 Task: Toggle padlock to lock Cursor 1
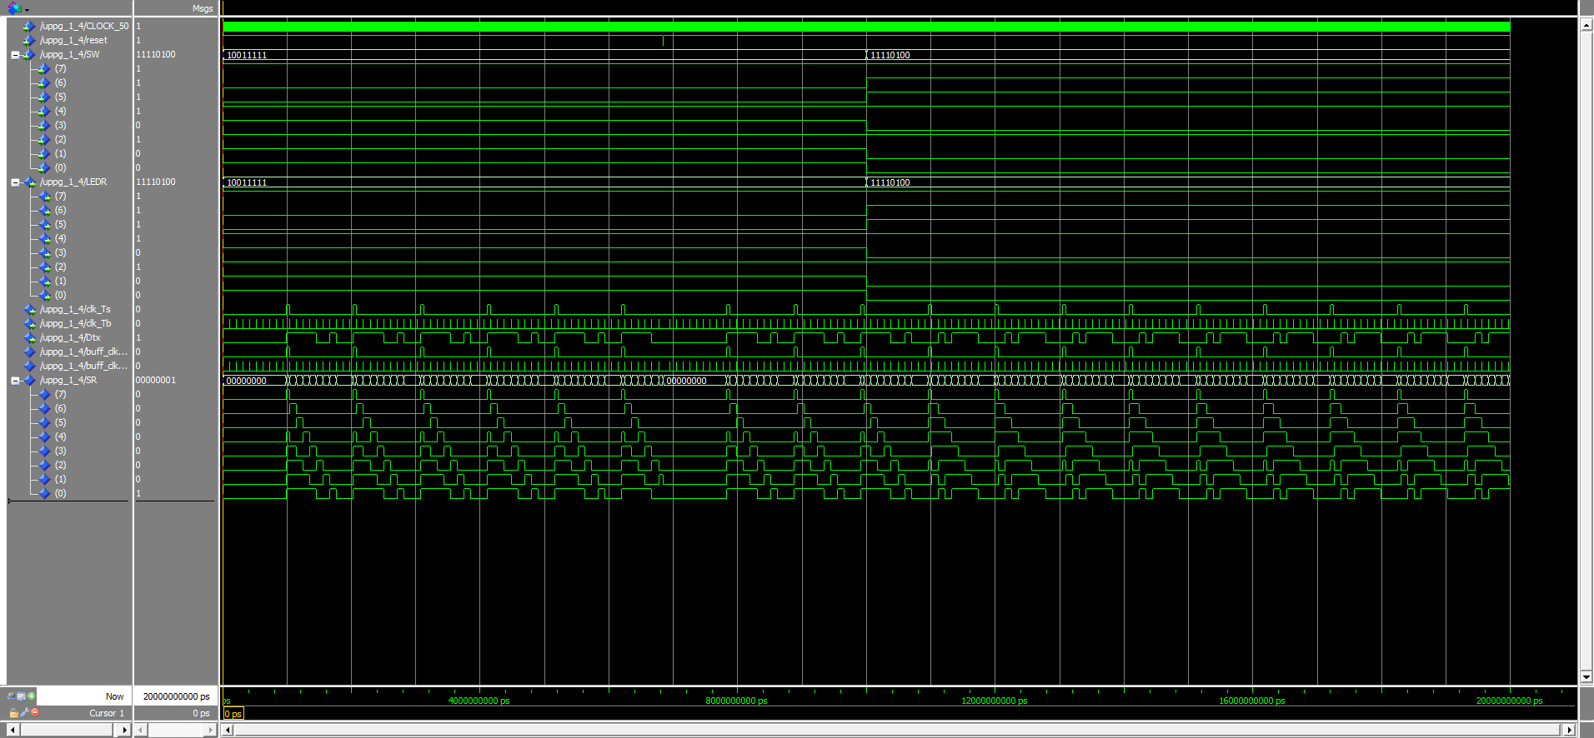click(x=13, y=713)
